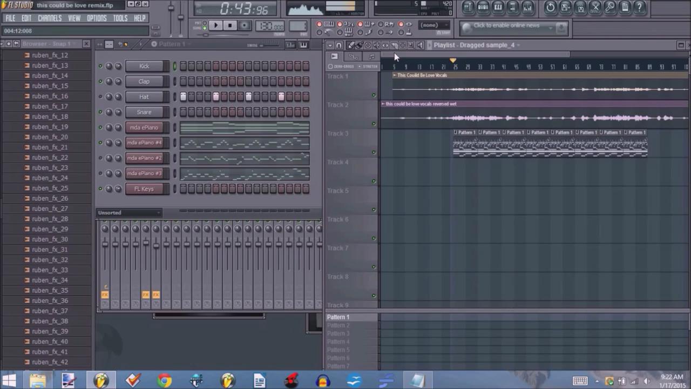This screenshot has height=389, width=691.
Task: Open keyboard editor icon in step sequencer
Action: 303,45
